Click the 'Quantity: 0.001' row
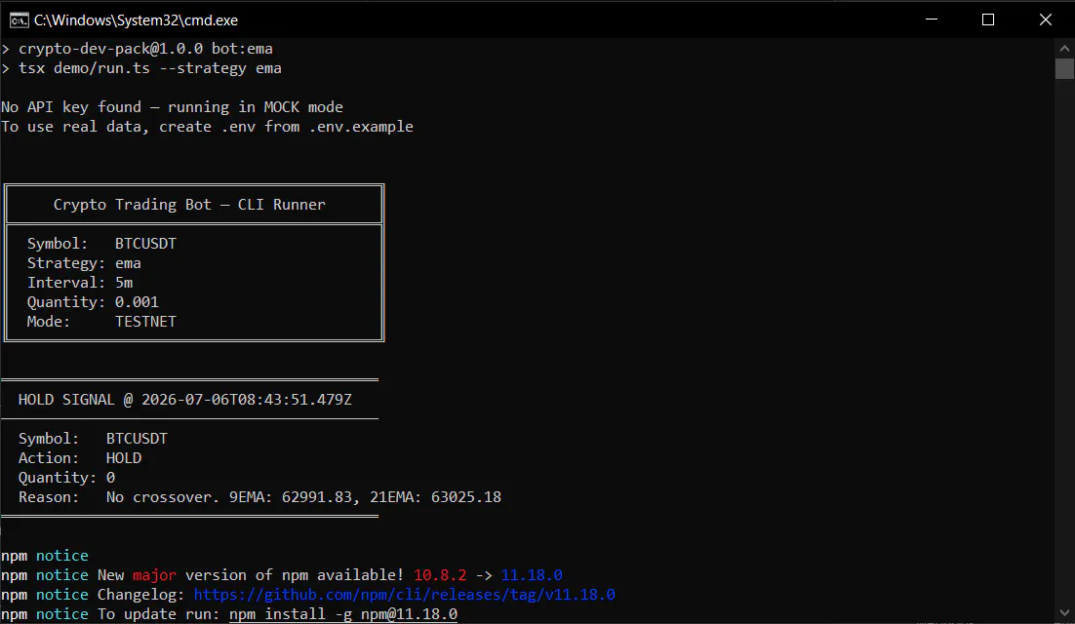The image size is (1075, 624). [x=93, y=302]
